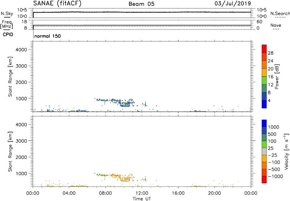Click the Slant Range label of the velocity panel
The image size is (290, 201).
pyautogui.click(x=10, y=152)
